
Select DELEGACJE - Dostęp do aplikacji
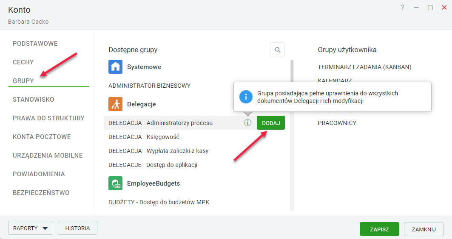(x=153, y=165)
